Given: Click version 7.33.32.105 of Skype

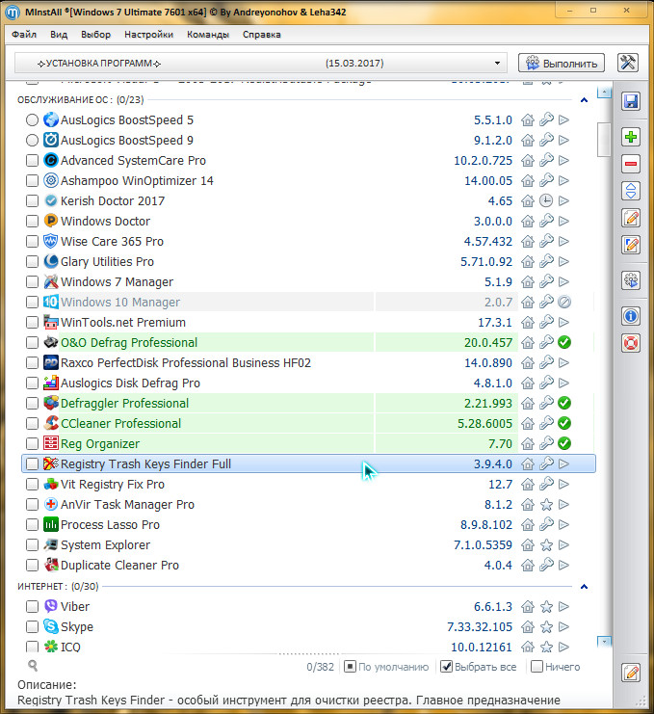Looking at the screenshot, I should pyautogui.click(x=480, y=626).
